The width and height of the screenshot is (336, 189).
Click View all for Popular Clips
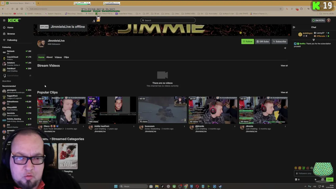(284, 92)
